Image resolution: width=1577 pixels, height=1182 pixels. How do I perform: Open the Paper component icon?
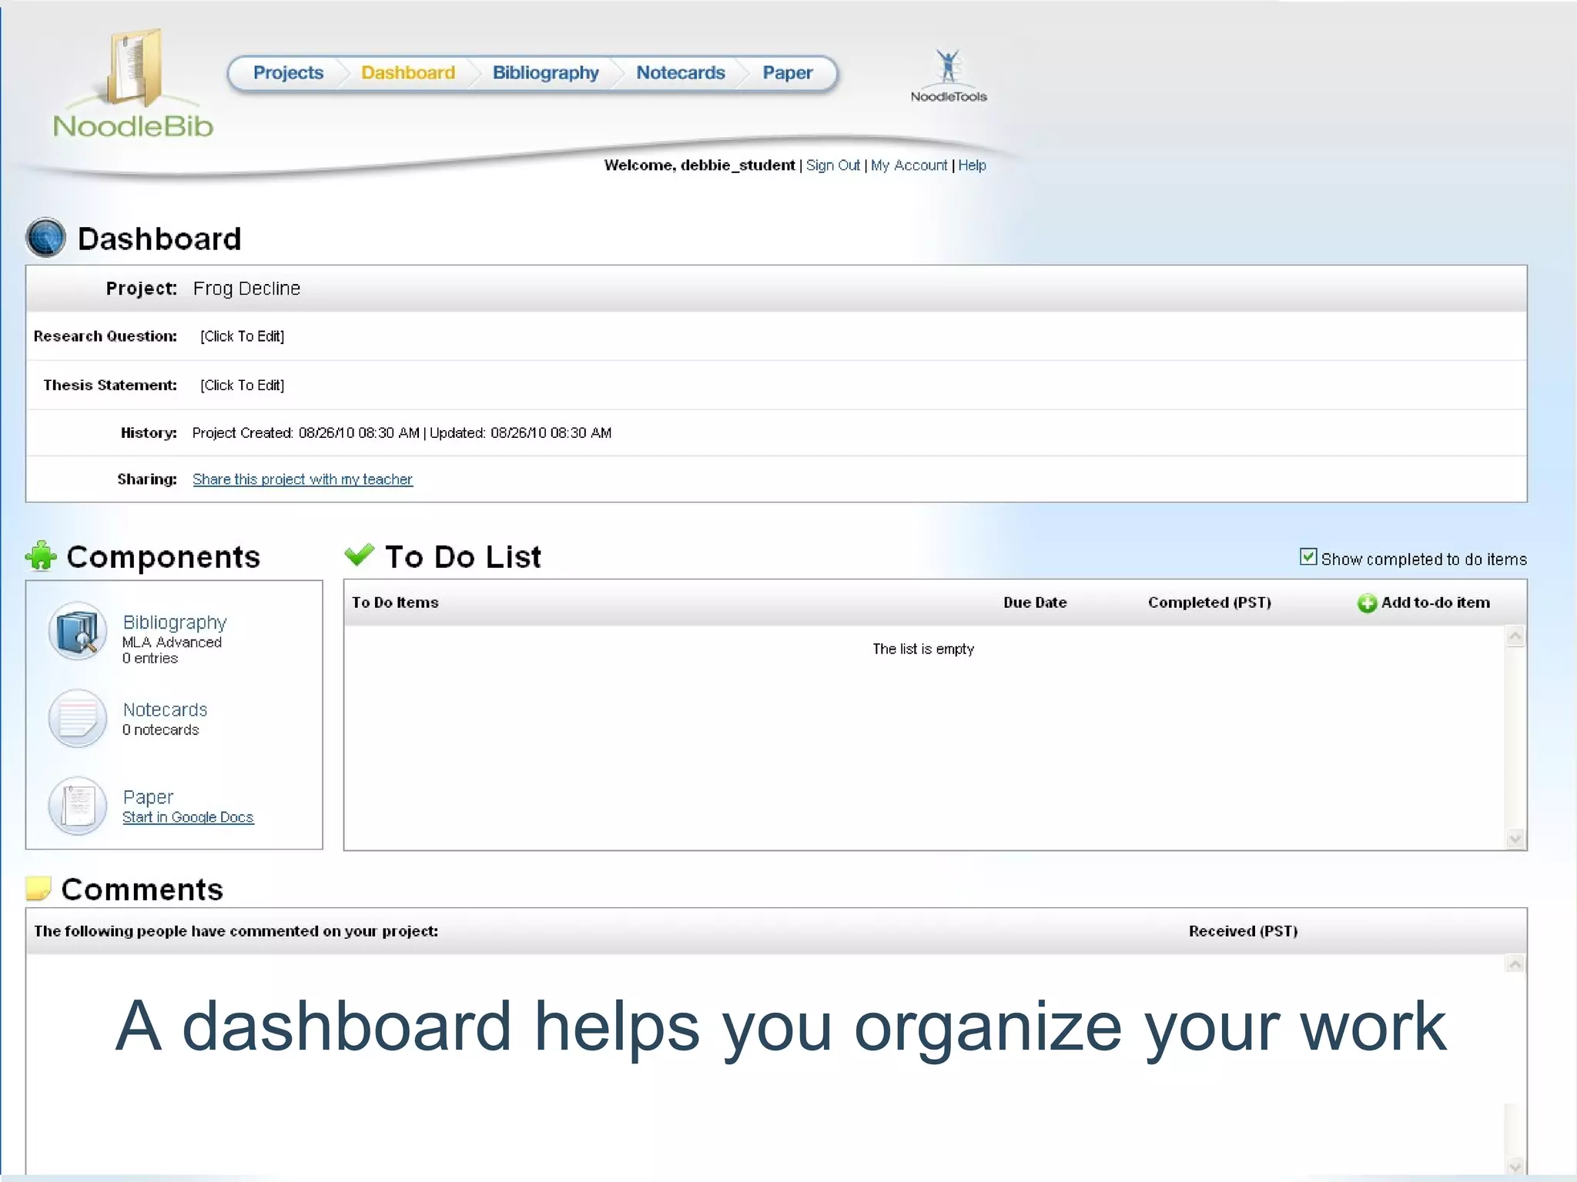point(78,806)
